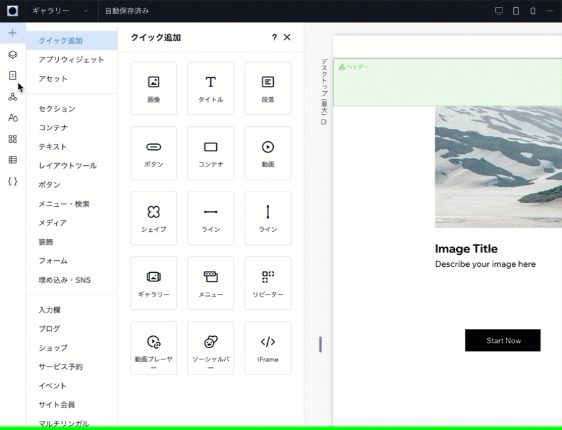Click the canvas width resize handle

pos(321,344)
